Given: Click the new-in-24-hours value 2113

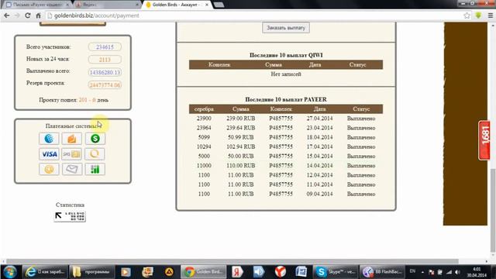Looking at the screenshot, I should pyautogui.click(x=105, y=60).
